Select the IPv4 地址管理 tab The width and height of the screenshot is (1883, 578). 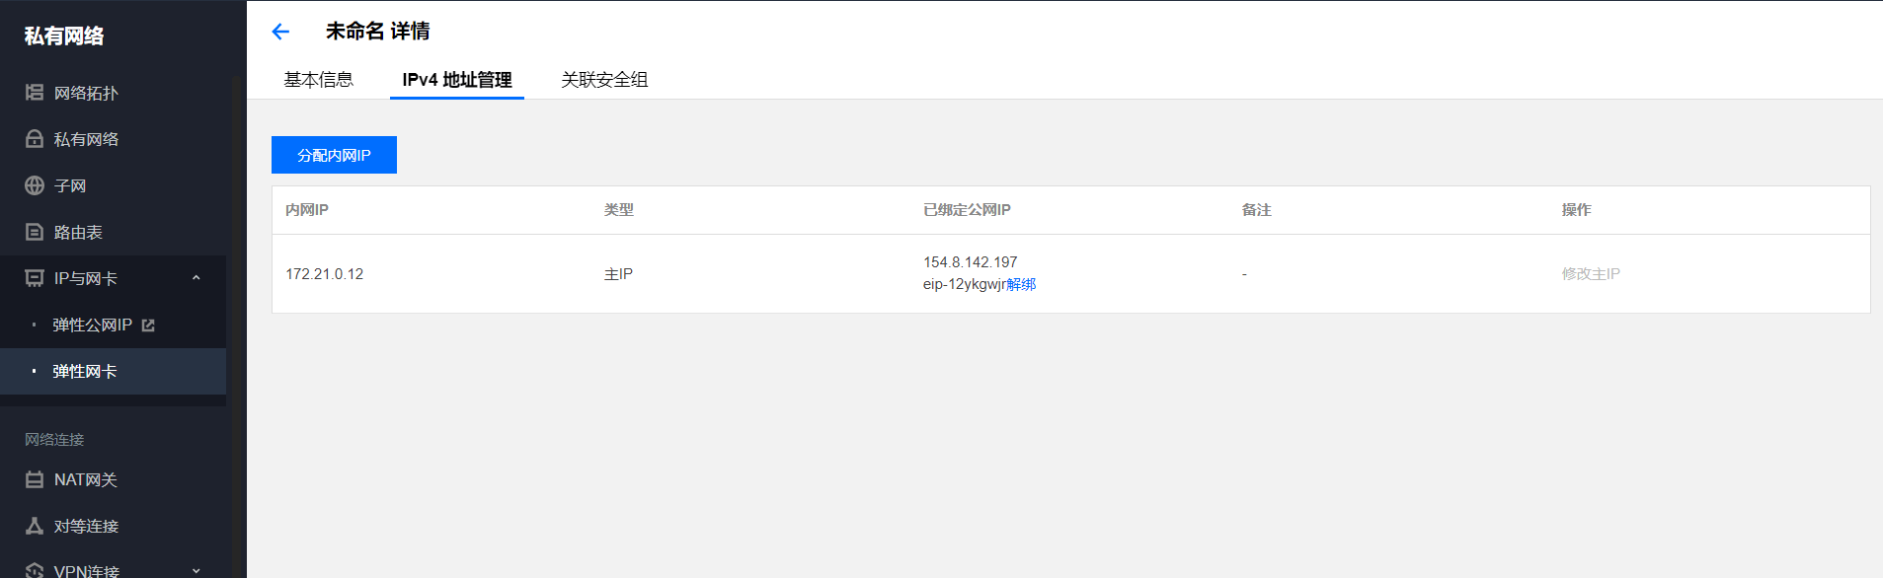tap(457, 80)
